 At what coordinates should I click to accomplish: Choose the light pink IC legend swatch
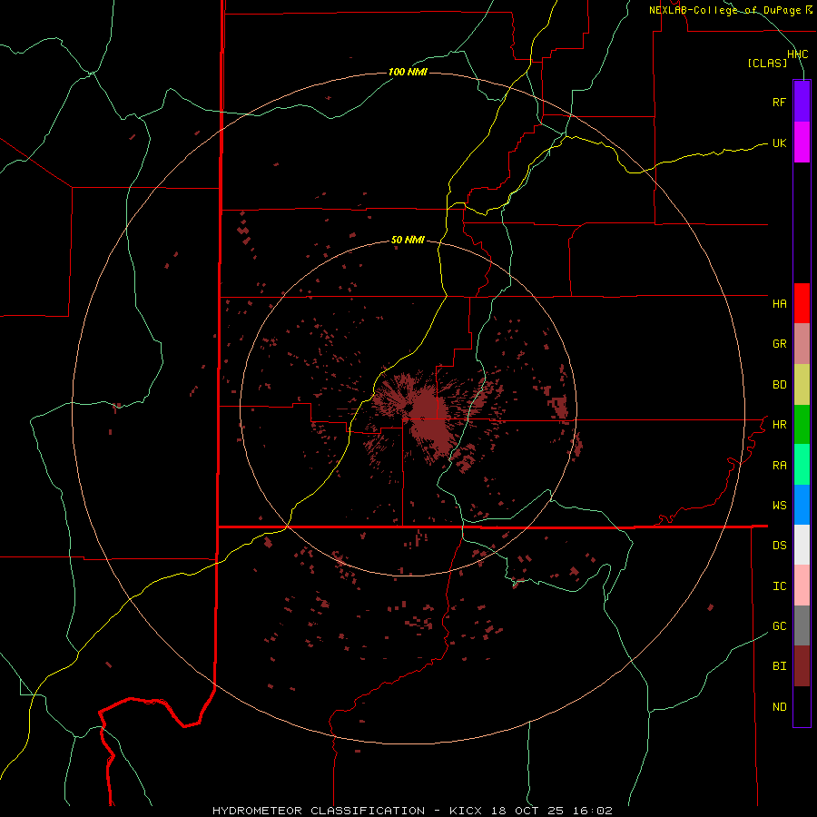point(802,586)
